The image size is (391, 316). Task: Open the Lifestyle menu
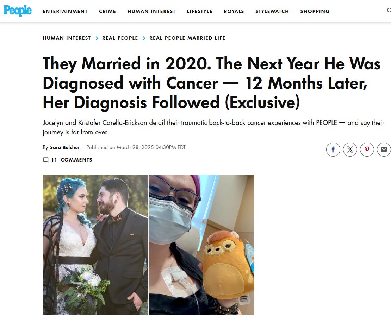click(x=199, y=11)
